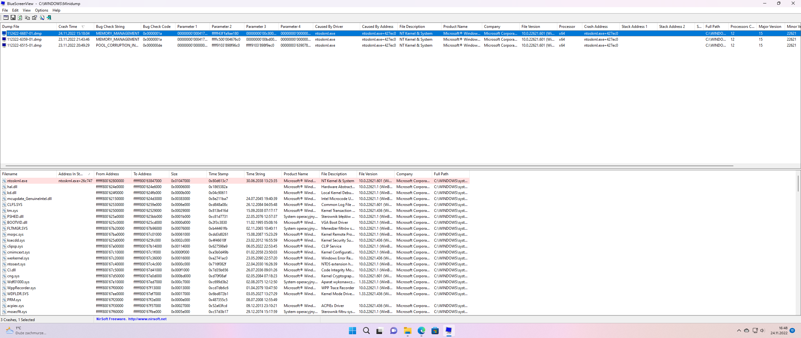Sort by Dump File column header
Viewport: 801px width, 338px height.
[28, 27]
